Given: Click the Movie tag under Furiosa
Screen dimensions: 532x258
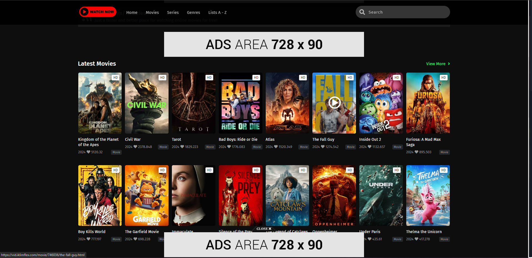Looking at the screenshot, I should (x=444, y=152).
